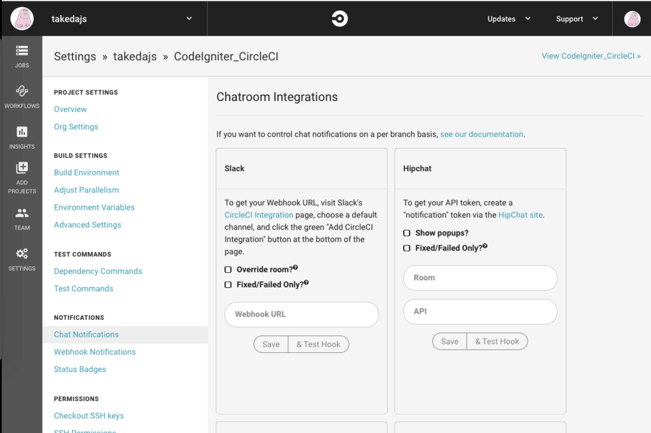Open the user profile avatar at top right
Image resolution: width=651 pixels, height=433 pixels.
[x=633, y=18]
